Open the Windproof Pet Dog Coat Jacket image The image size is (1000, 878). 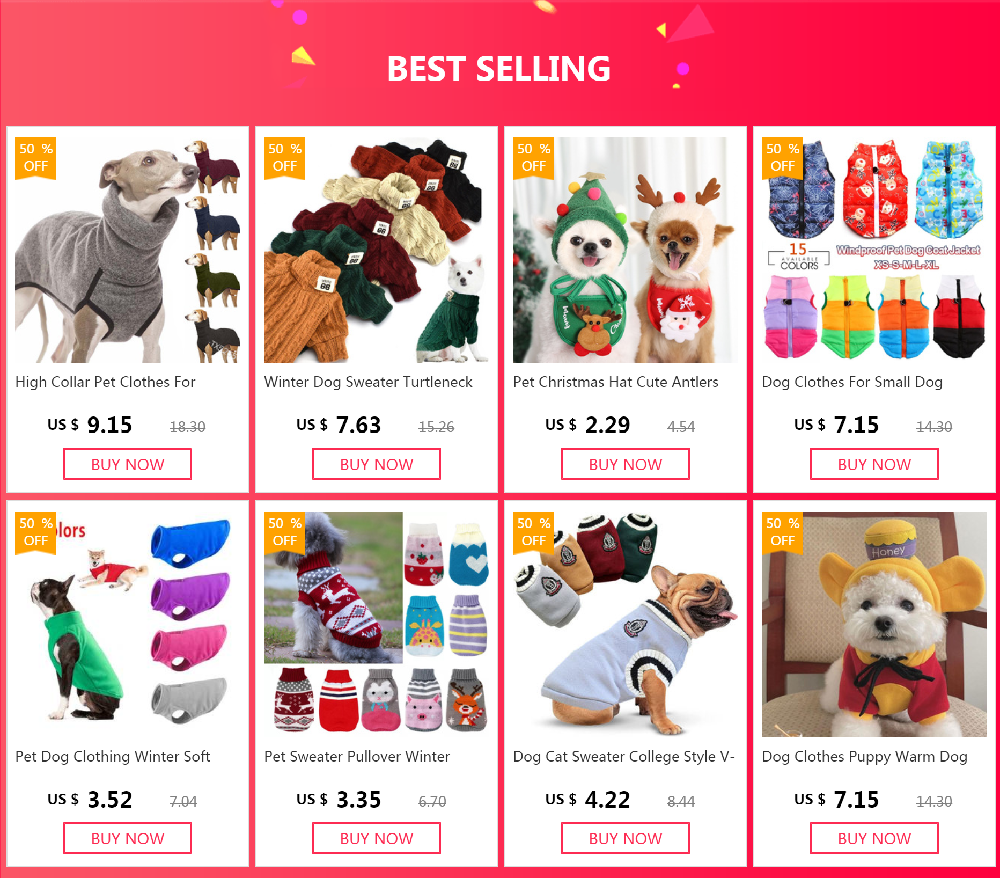[x=874, y=250]
